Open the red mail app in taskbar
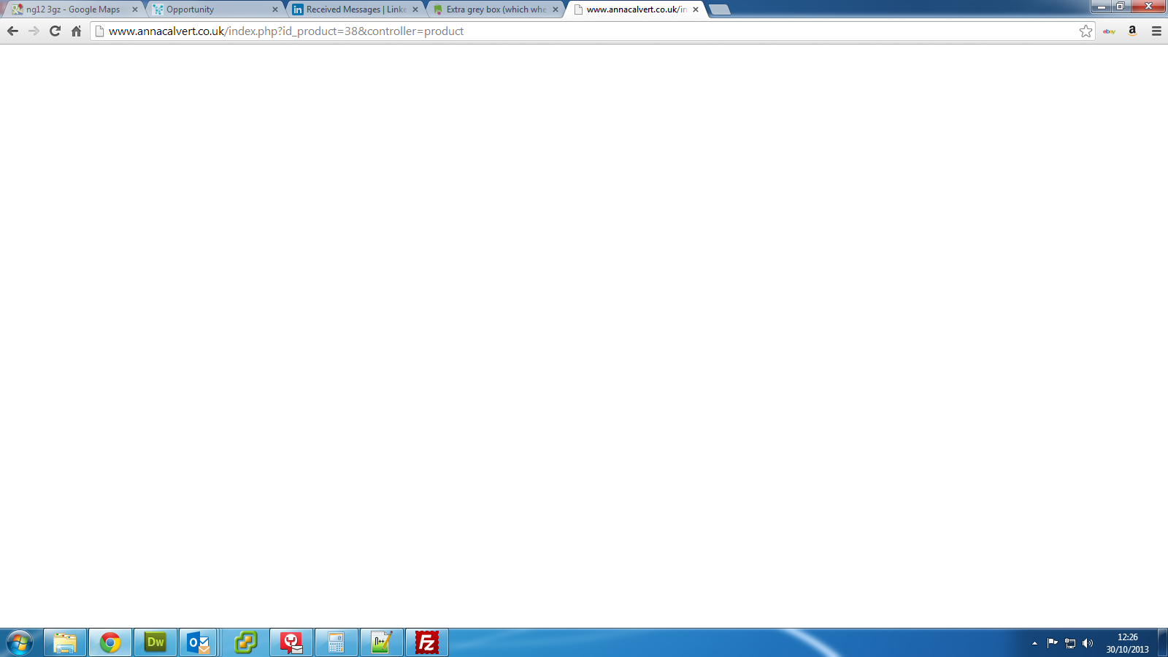 coord(291,642)
